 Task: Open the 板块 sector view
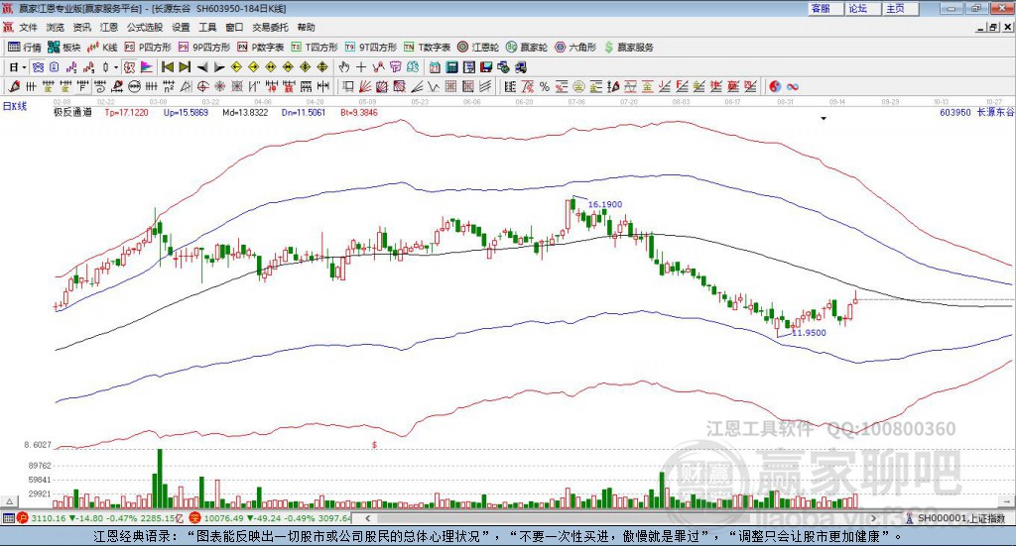coord(64,48)
